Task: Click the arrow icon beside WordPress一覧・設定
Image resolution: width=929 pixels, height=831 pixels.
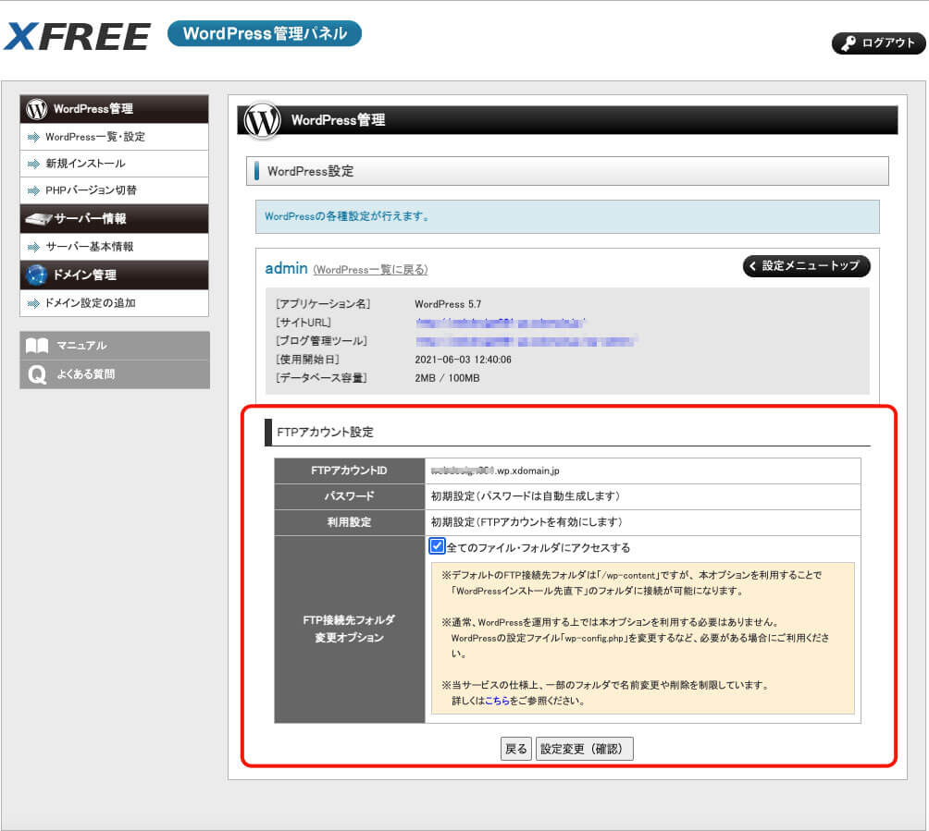Action: coord(33,138)
